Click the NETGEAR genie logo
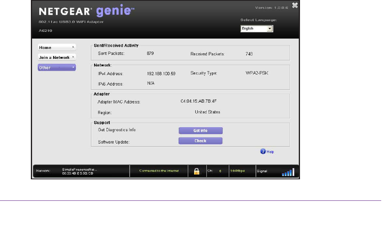 84,11
